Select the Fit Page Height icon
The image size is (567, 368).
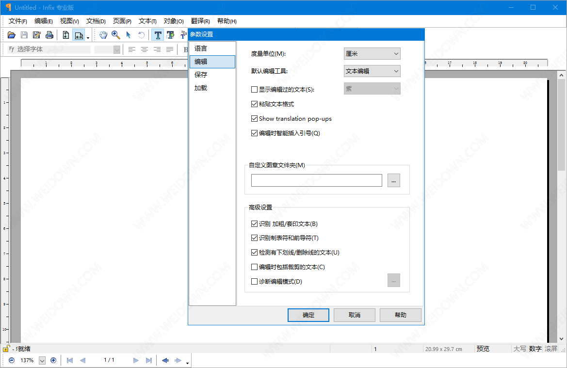coord(66,35)
